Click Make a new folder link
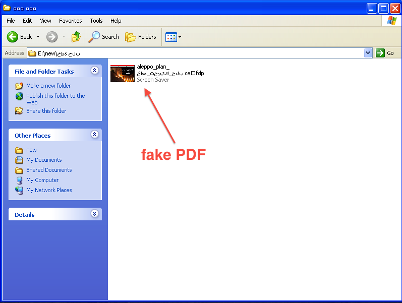Screen dimensions: 402x303 [48, 86]
